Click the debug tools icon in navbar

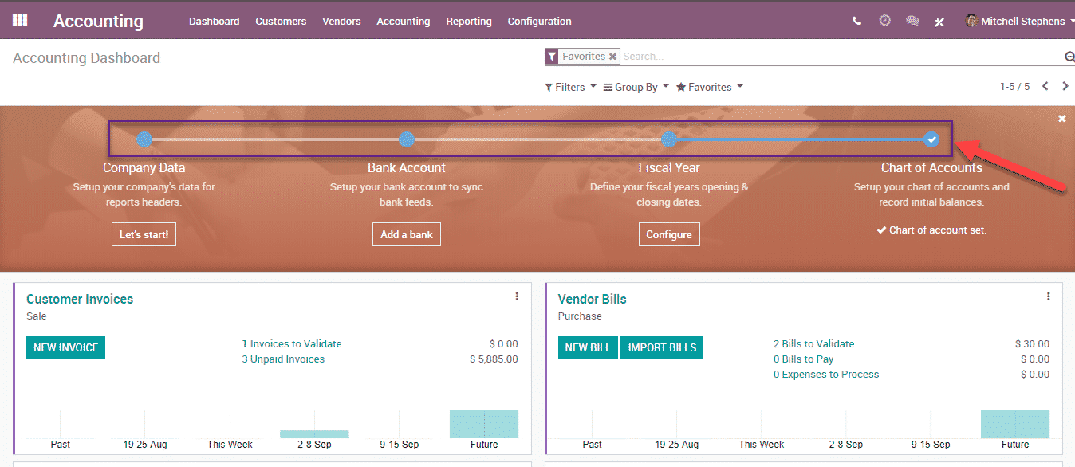pyautogui.click(x=939, y=22)
